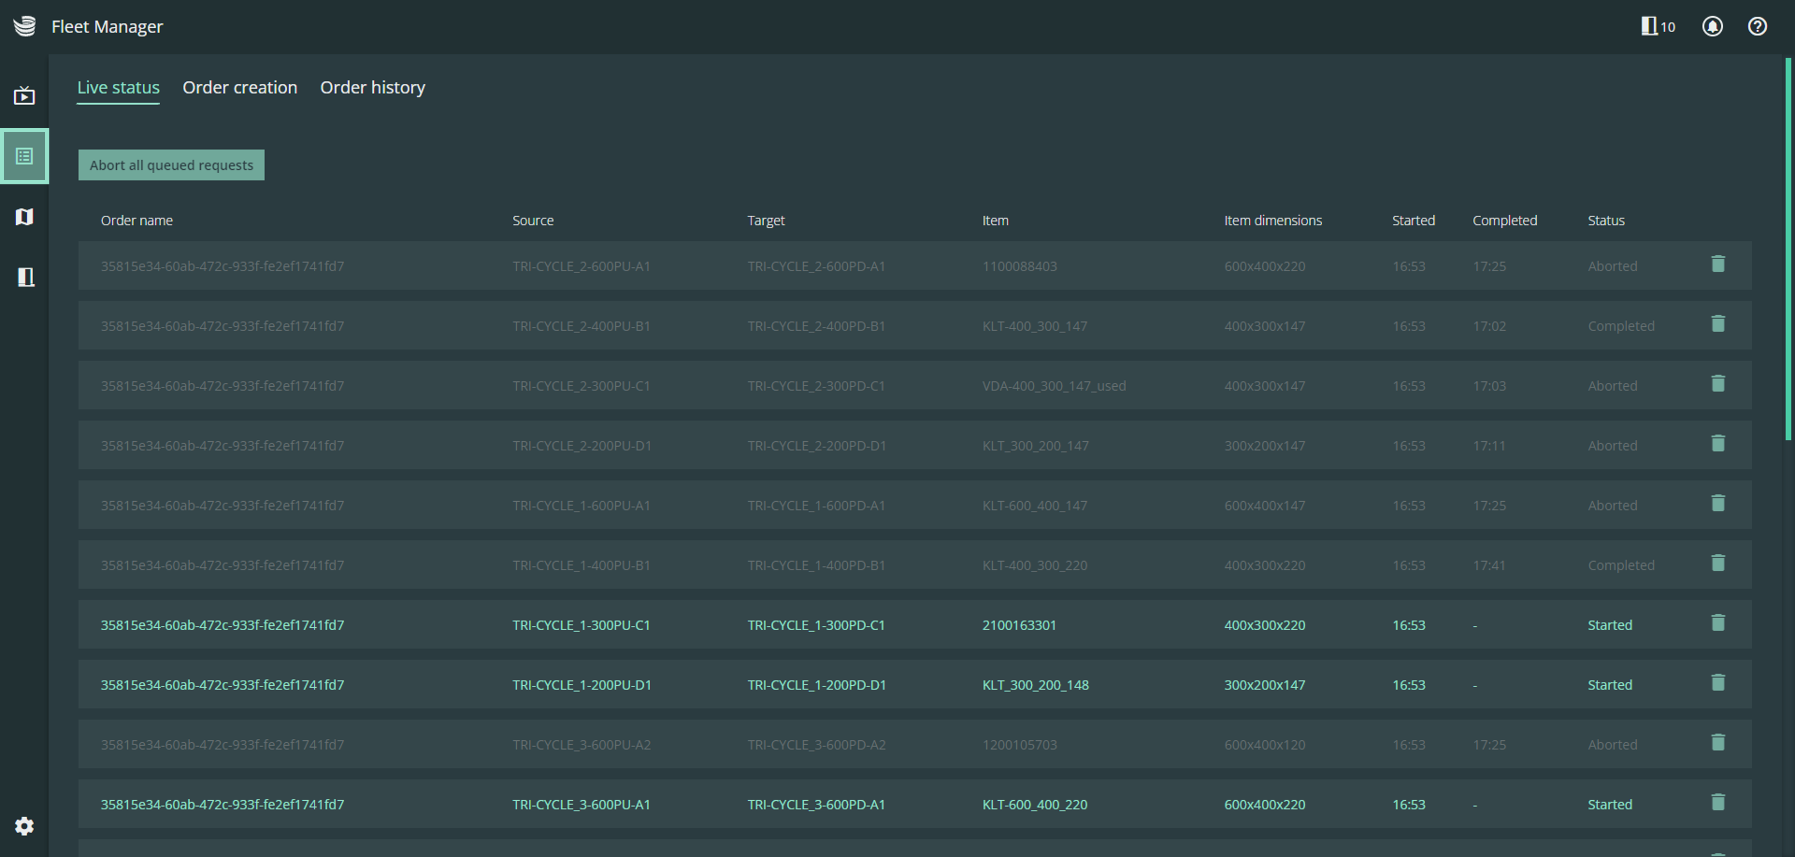
Task: Click the robot count indicator showing 10
Action: [x=1656, y=27]
